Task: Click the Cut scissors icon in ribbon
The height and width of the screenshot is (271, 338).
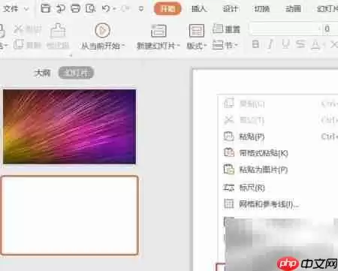Action: click(x=19, y=29)
